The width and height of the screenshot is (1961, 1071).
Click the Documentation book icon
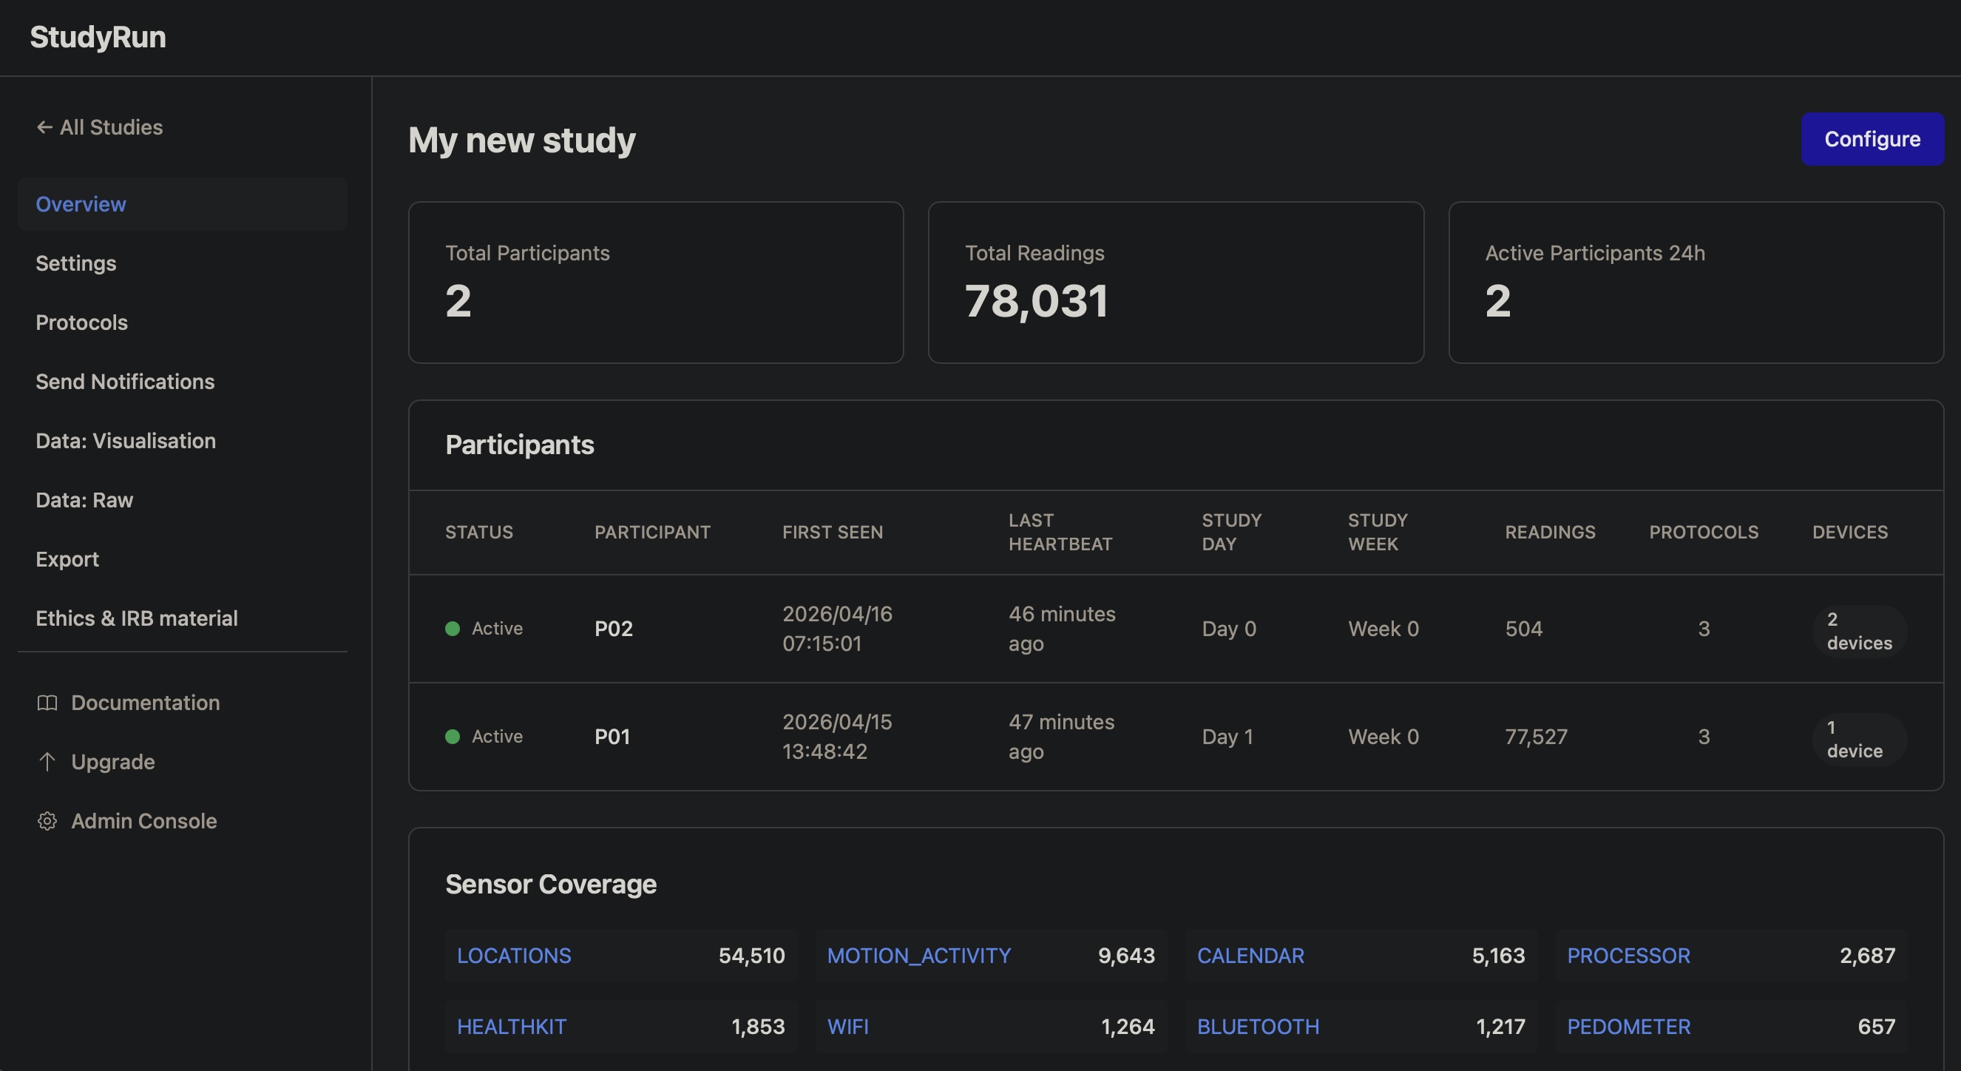point(47,703)
